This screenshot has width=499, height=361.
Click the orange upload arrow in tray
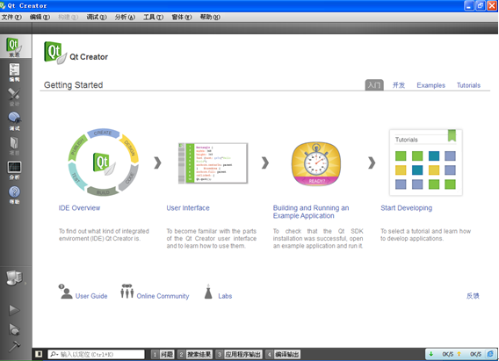pos(459,354)
